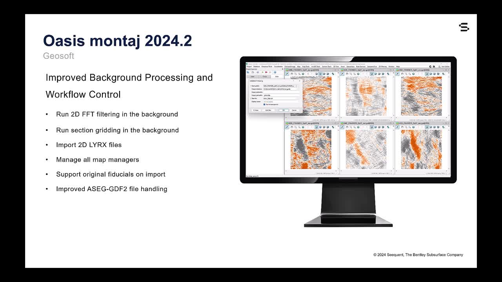Click the green globe icon in GUV_FOURIER window
The image size is (502, 282).
tap(358, 74)
